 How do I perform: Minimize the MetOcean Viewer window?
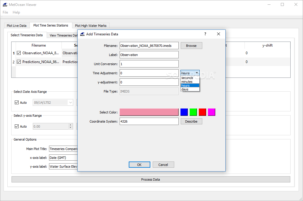coord(269,4)
